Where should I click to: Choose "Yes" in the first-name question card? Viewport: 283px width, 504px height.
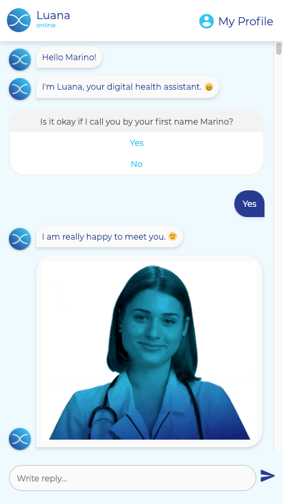(136, 142)
